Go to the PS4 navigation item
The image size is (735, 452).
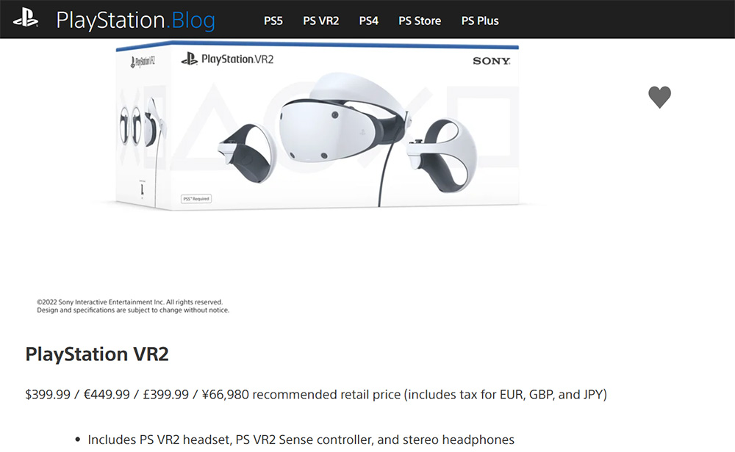tap(368, 21)
